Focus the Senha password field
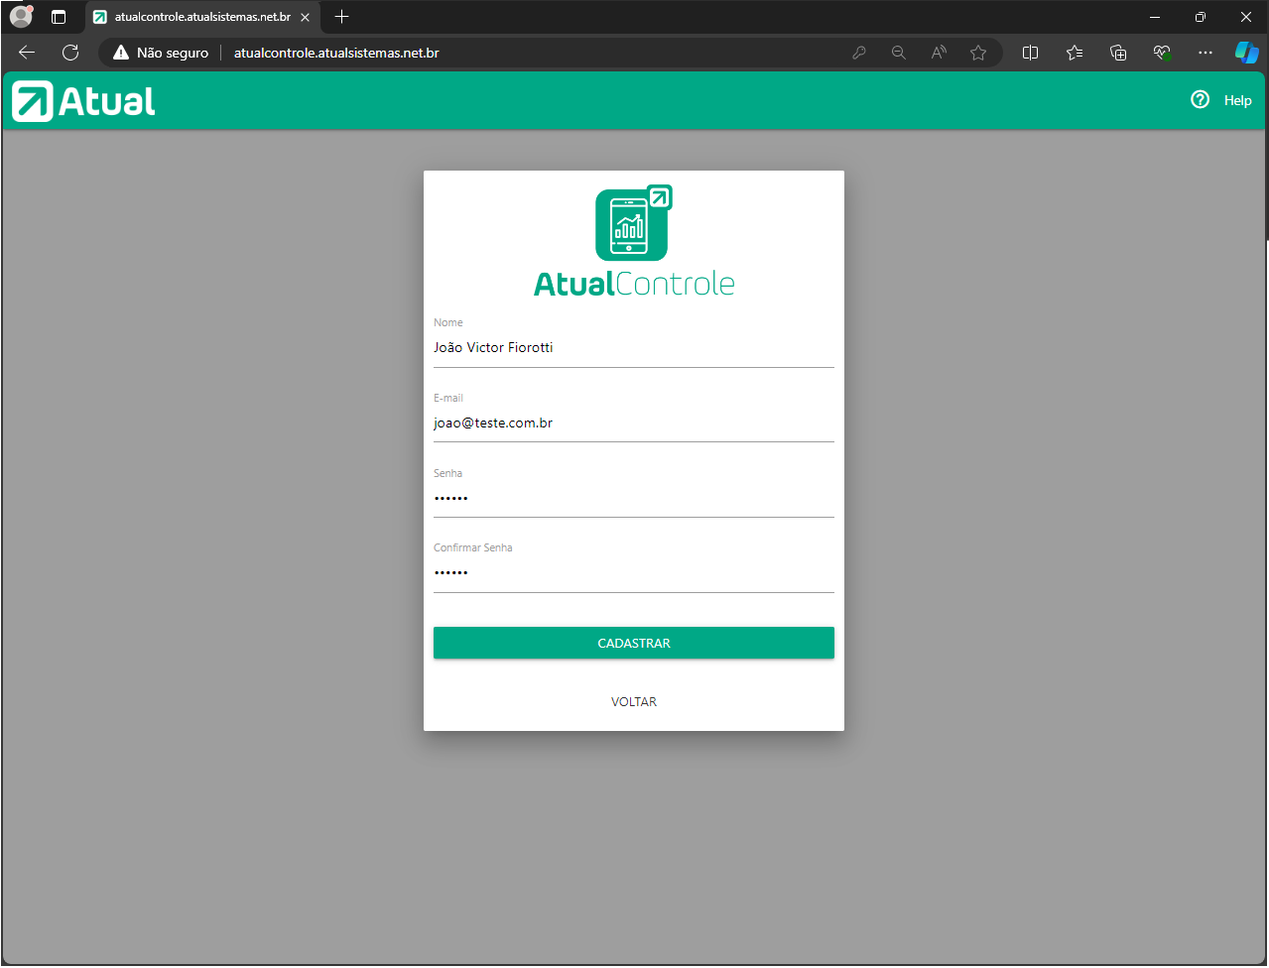Screen dimensions: 1269x968 click(634, 499)
